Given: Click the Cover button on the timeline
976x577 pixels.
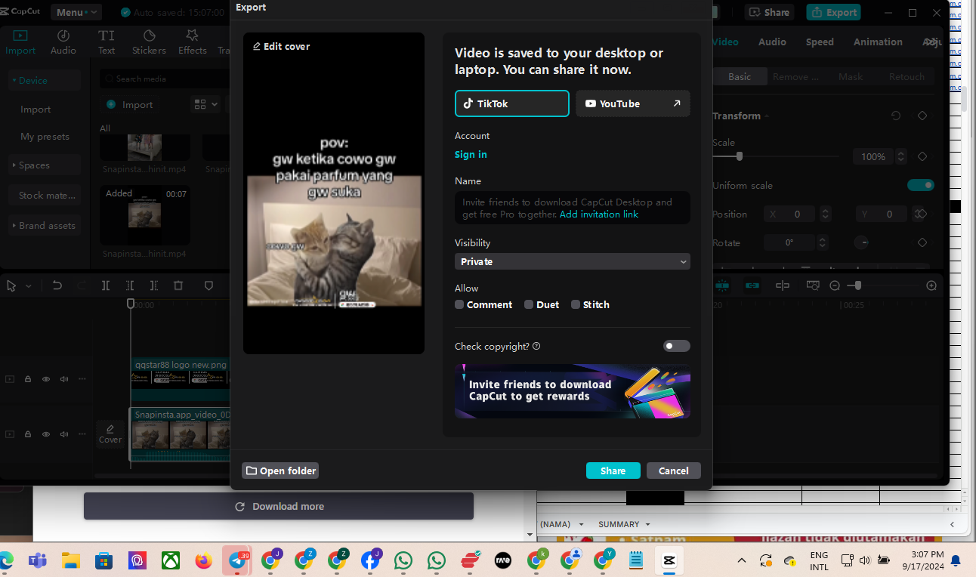Looking at the screenshot, I should coord(110,434).
